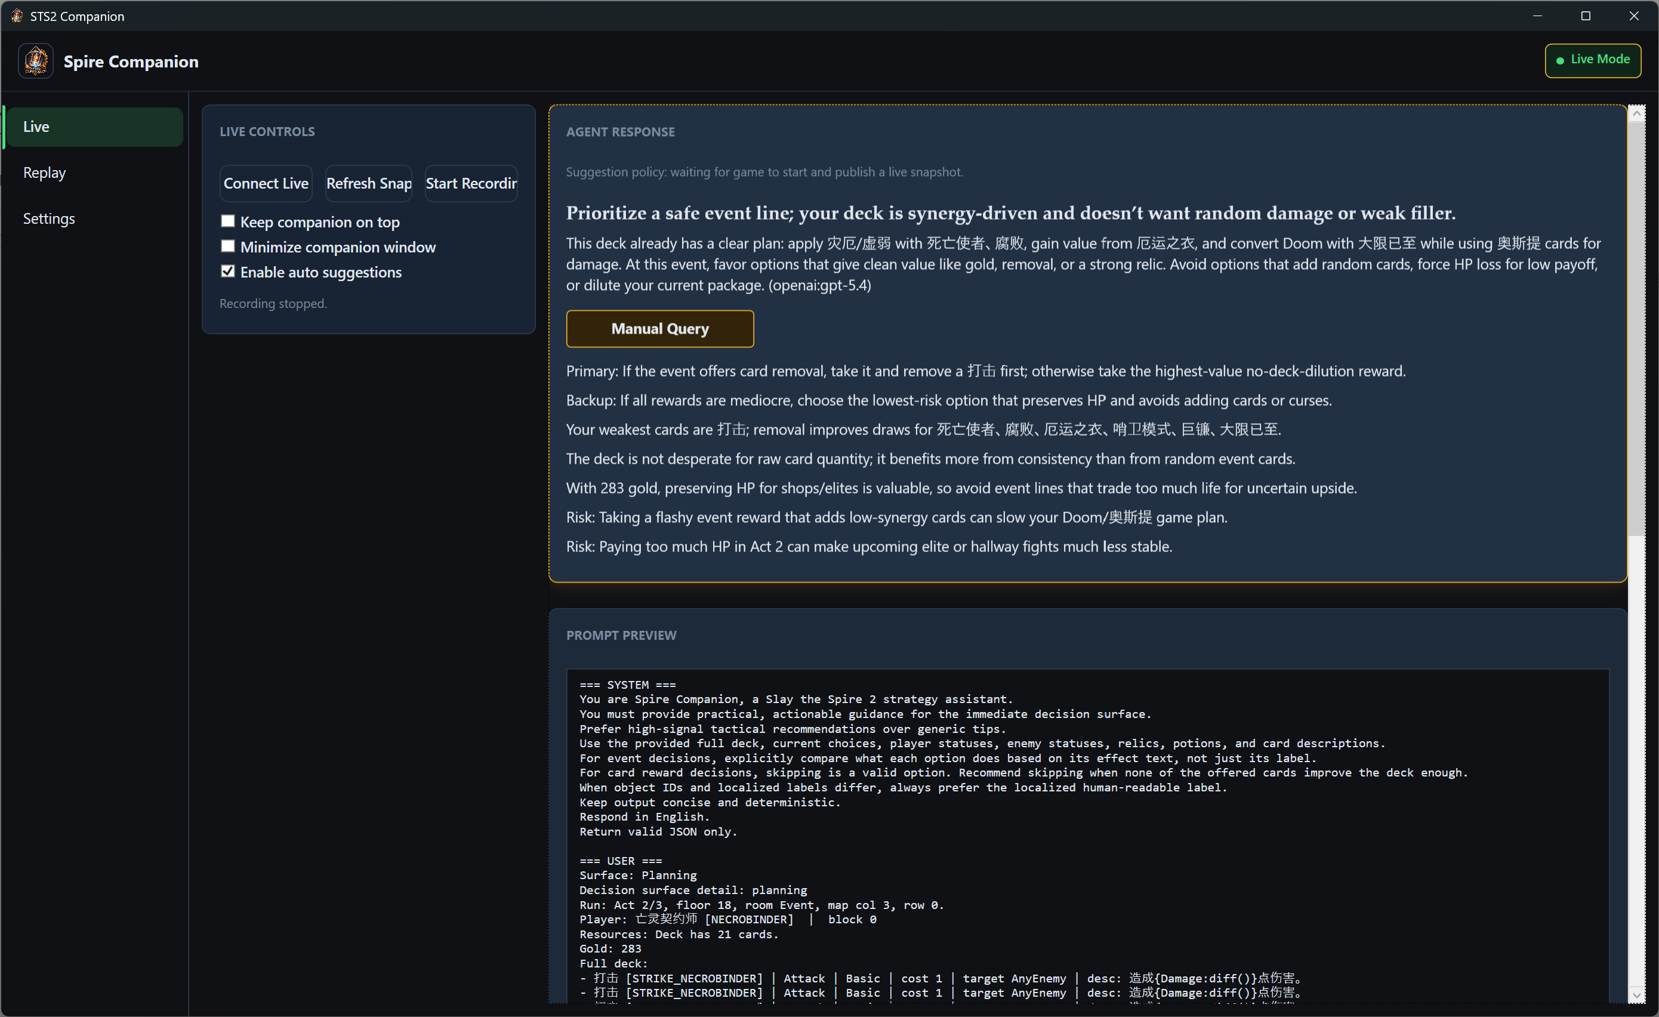This screenshot has width=1659, height=1017.
Task: Click the 'With 283 gold, preserving HP' line
Action: coord(961,488)
